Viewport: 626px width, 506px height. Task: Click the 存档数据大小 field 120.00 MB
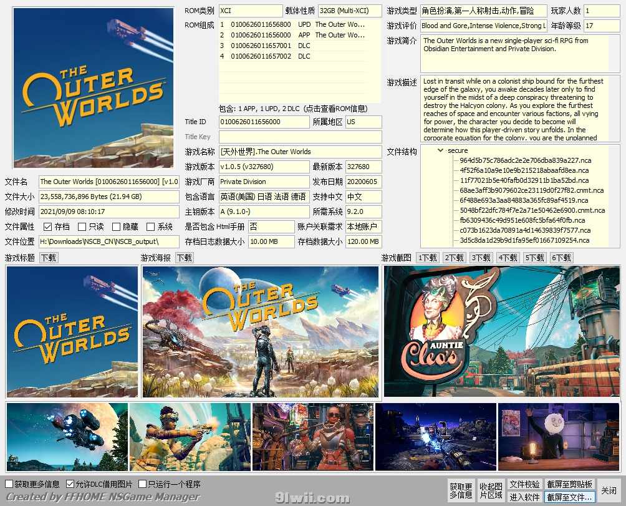coord(364,241)
